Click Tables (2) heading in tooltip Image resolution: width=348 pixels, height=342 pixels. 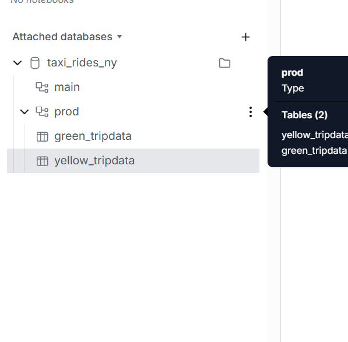click(x=304, y=115)
